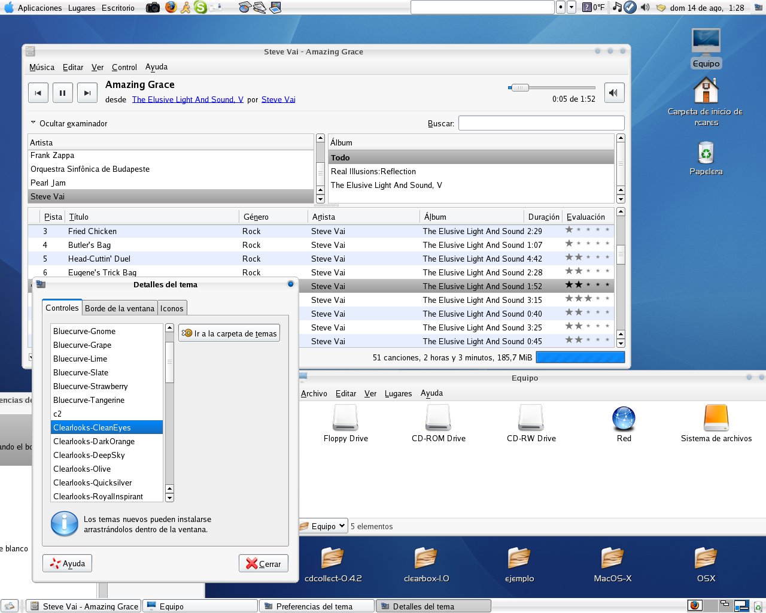Open the home folder icon on the desktop
This screenshot has width=766, height=613.
pos(706,101)
